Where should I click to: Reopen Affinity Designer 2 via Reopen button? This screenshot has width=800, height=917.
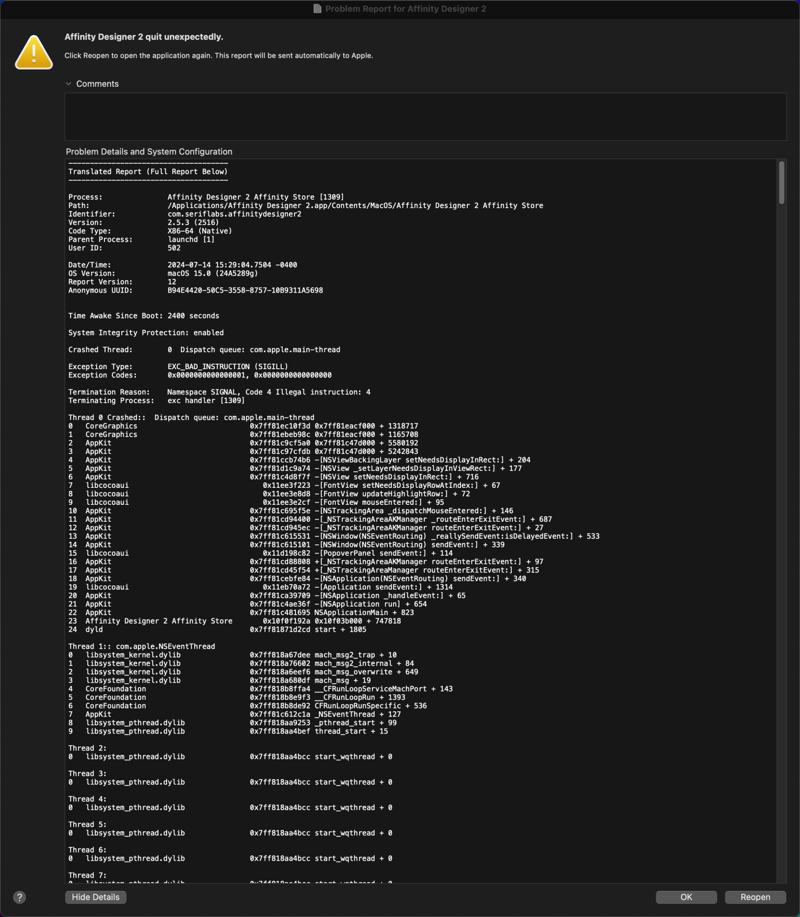755,897
